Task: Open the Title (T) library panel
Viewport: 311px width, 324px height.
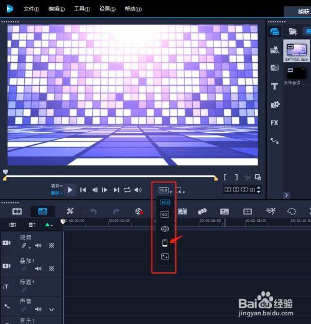Action: [x=274, y=86]
